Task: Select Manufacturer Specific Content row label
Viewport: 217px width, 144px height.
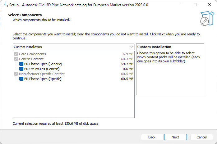Action: click(42, 74)
